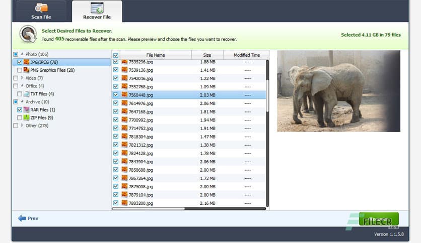Click file icon of 7818304.jpg
The height and width of the screenshot is (243, 421).
[124, 136]
